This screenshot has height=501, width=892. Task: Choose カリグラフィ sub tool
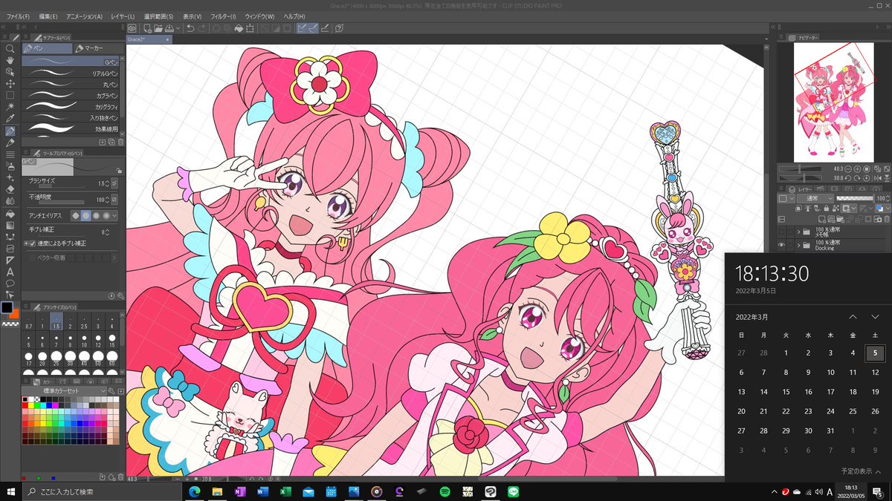tap(71, 107)
